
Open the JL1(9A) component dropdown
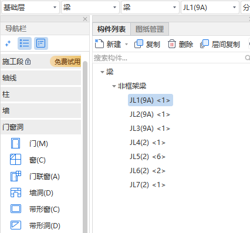[210, 8]
